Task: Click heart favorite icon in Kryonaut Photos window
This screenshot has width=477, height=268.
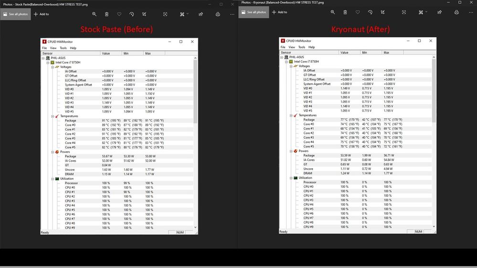Action: pos(358,12)
